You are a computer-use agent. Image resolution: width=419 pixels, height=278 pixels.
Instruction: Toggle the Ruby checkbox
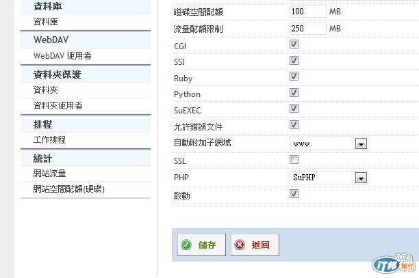294,77
